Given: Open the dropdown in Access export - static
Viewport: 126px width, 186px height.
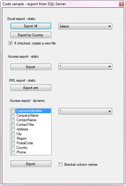Looking at the screenshot, I should coord(85,66).
